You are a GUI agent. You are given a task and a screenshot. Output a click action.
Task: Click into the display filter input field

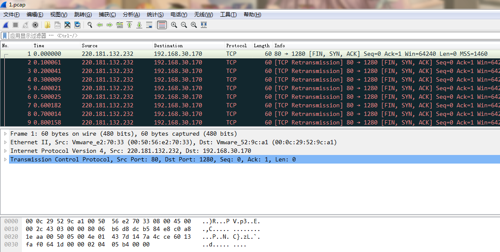point(254,35)
